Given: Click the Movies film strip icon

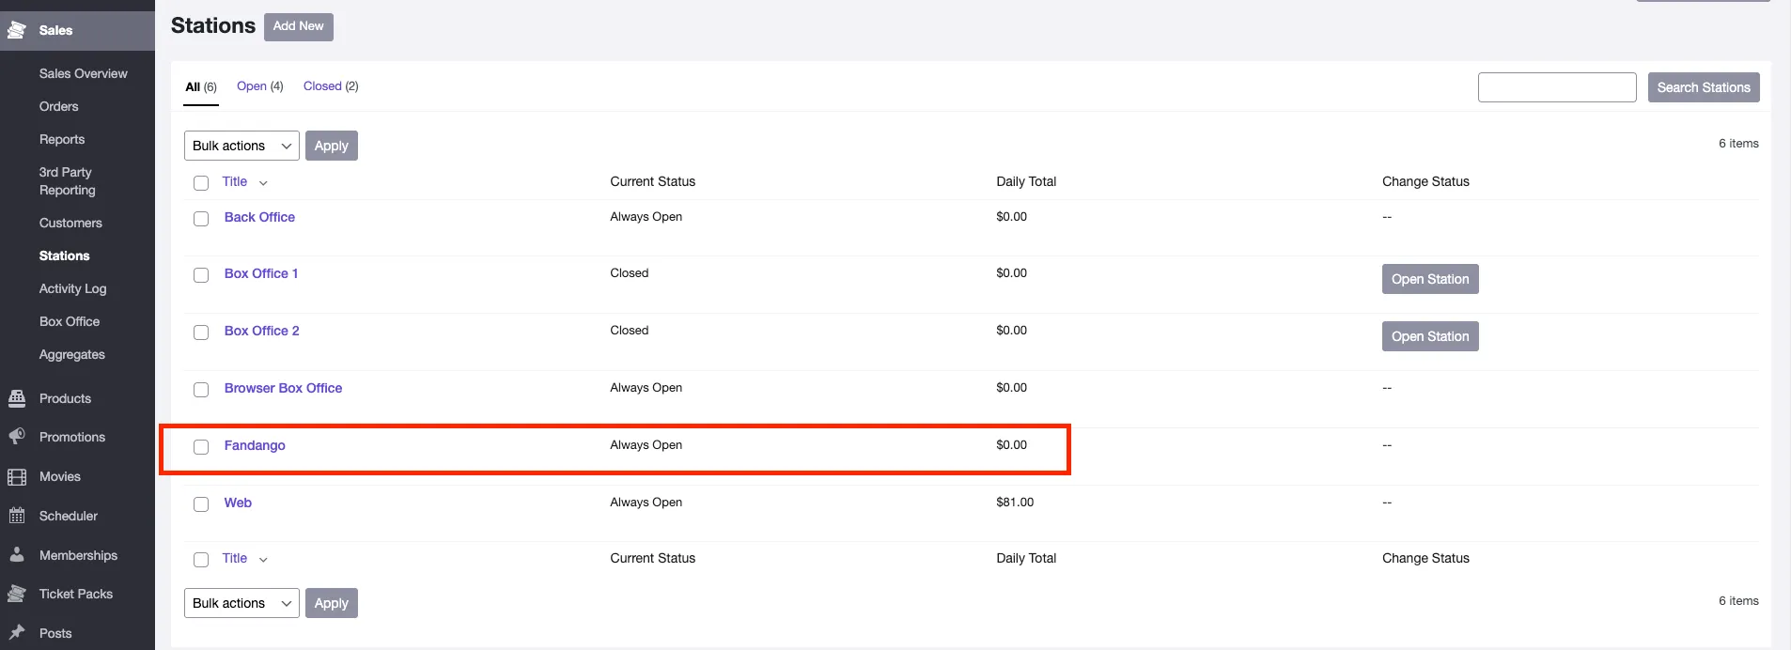Looking at the screenshot, I should point(17,476).
